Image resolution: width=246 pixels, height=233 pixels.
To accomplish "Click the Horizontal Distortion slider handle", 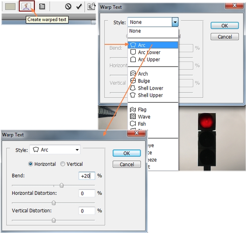I will 54,203.
